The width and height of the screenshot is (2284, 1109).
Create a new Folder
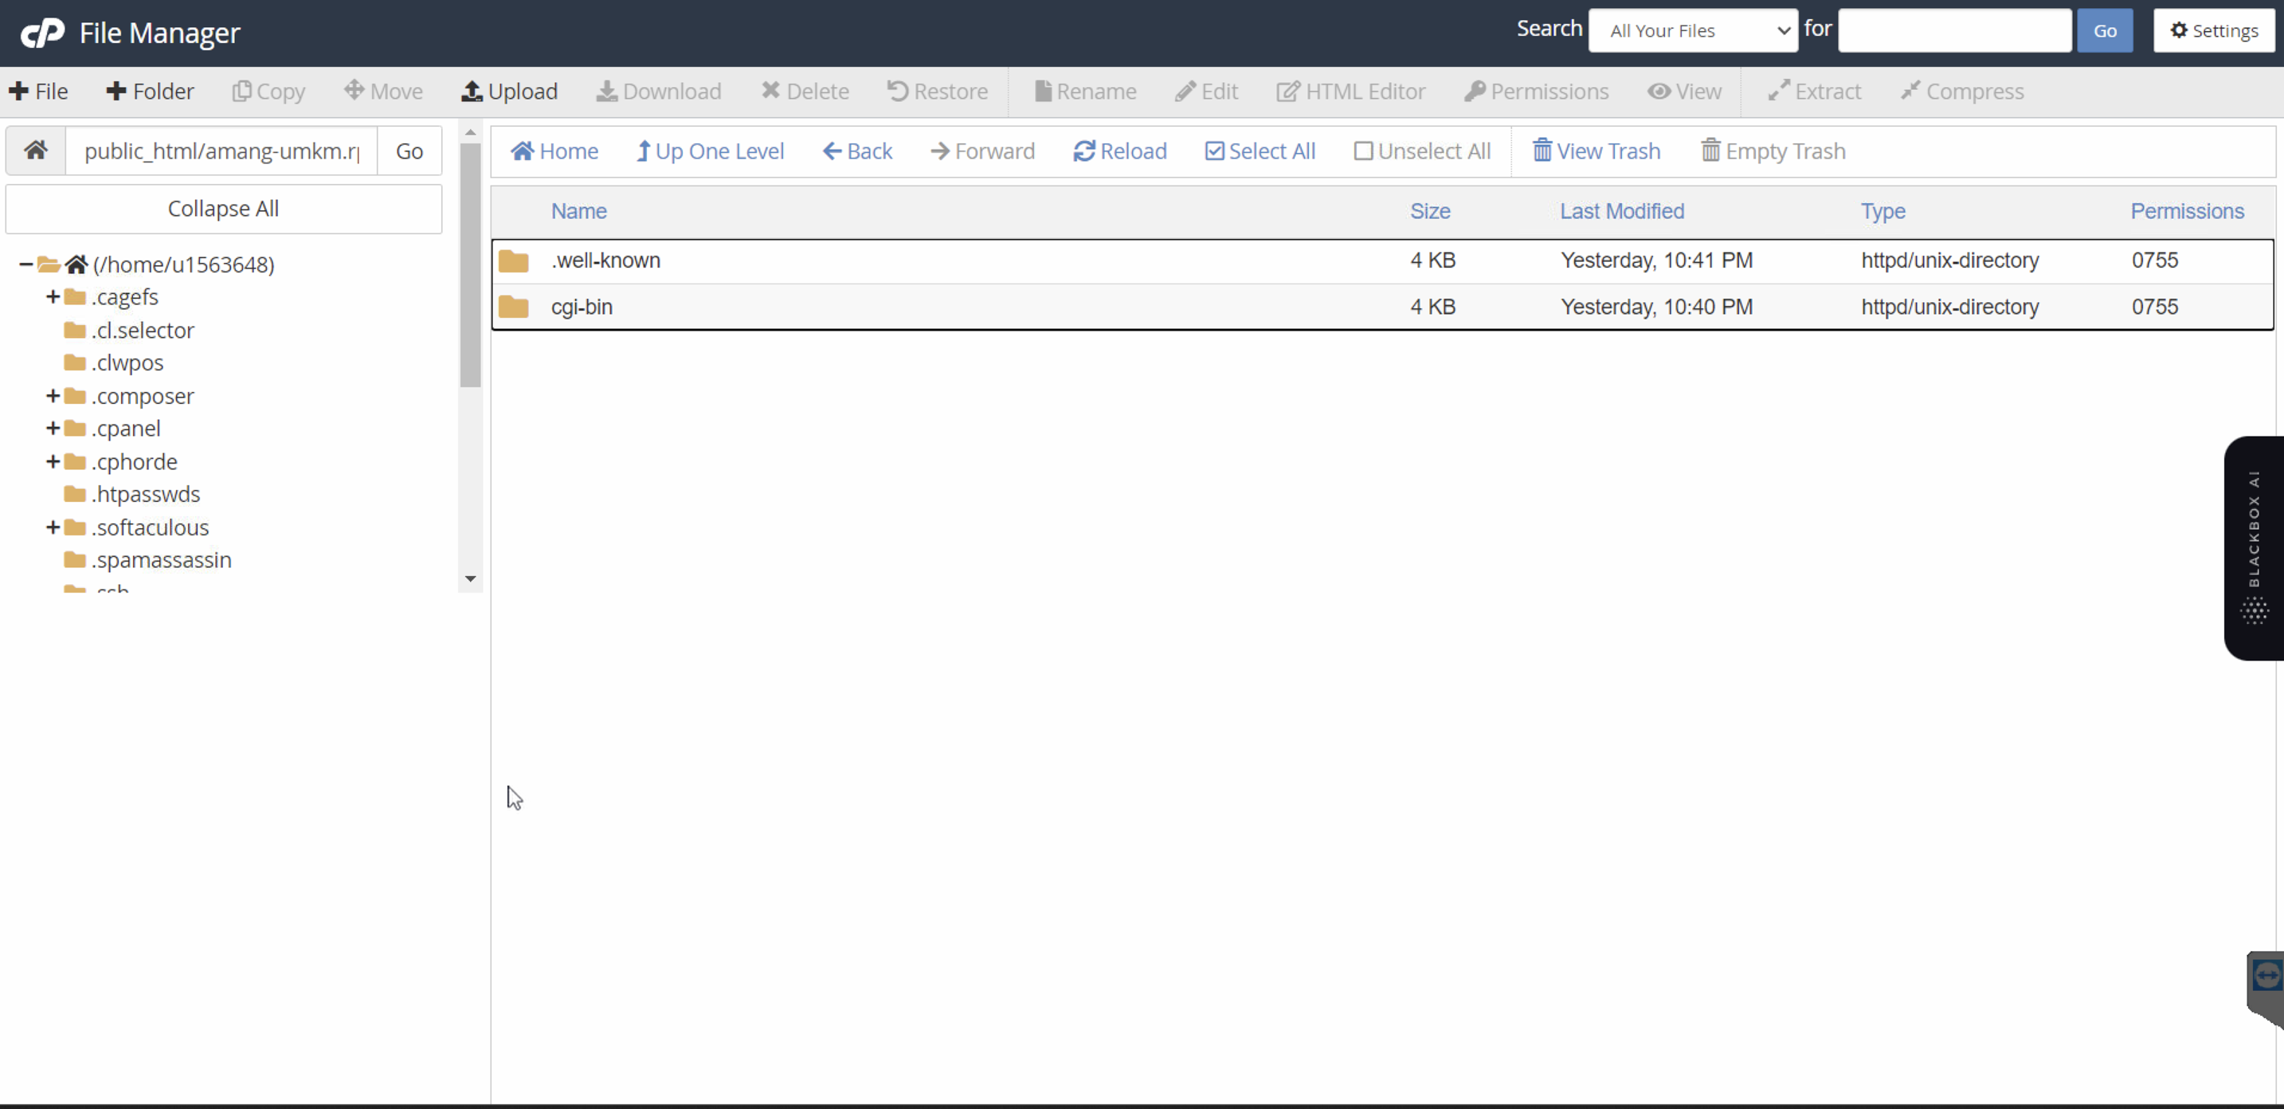click(150, 92)
